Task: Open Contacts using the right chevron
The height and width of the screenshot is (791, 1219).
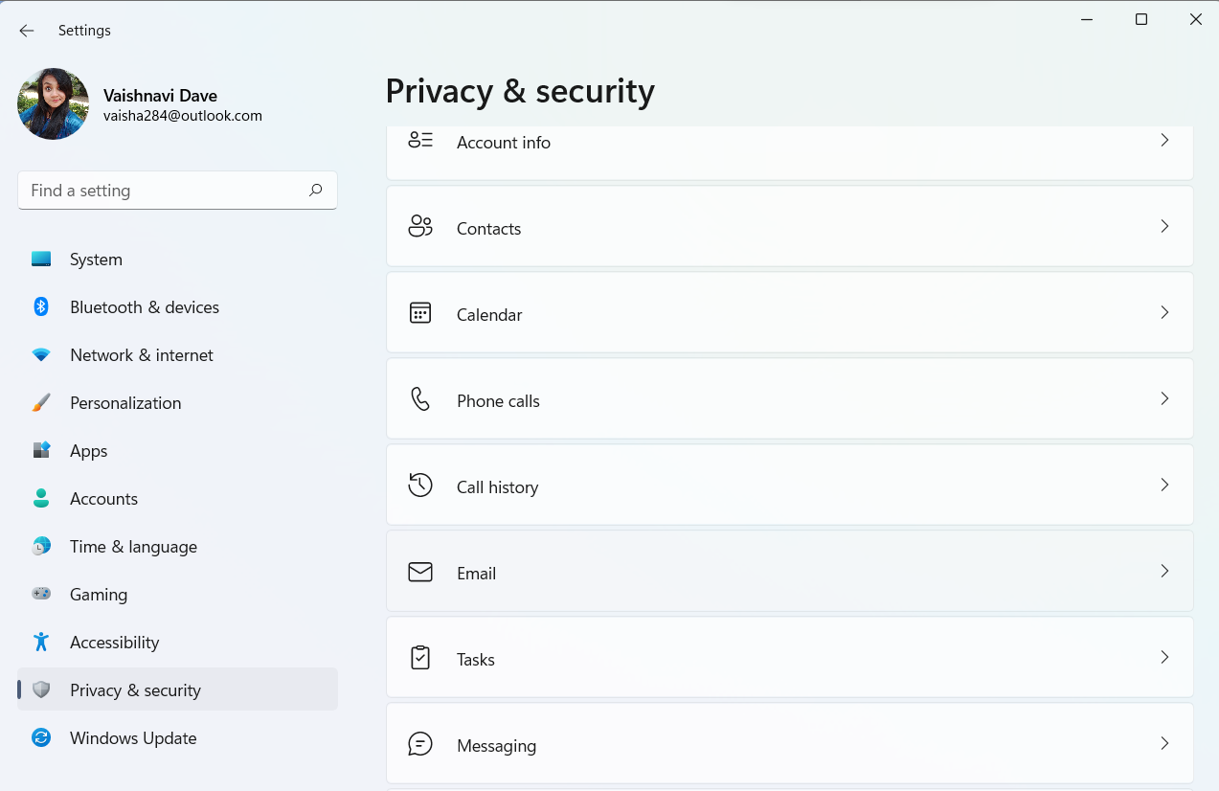Action: click(1164, 227)
